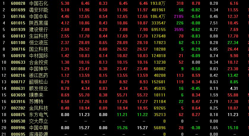Viewport: 249px width, 136px height.
Task: Click stock code 000633
Action: tap(18, 62)
